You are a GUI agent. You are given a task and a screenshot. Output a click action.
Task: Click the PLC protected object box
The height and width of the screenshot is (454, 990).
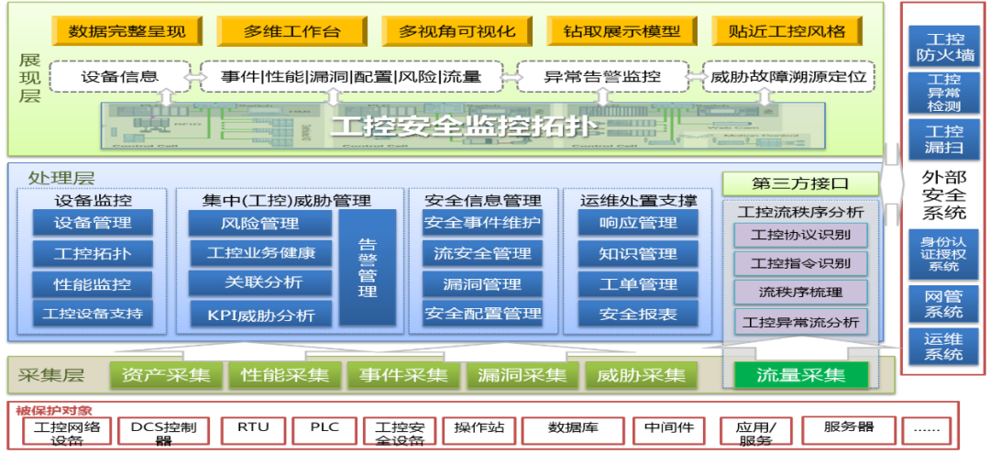click(x=324, y=427)
